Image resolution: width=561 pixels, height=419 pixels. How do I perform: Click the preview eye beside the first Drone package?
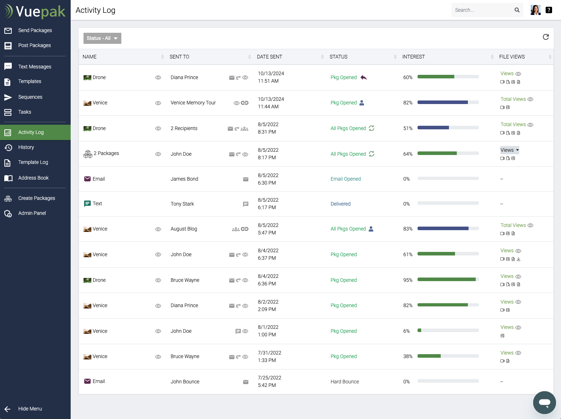click(x=158, y=78)
